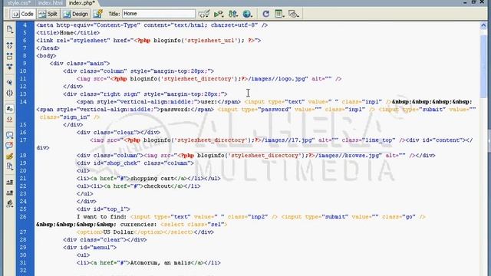The height and width of the screenshot is (276, 491).
Task: Click 'US Dollar' option text on line 27
Action: click(118, 232)
